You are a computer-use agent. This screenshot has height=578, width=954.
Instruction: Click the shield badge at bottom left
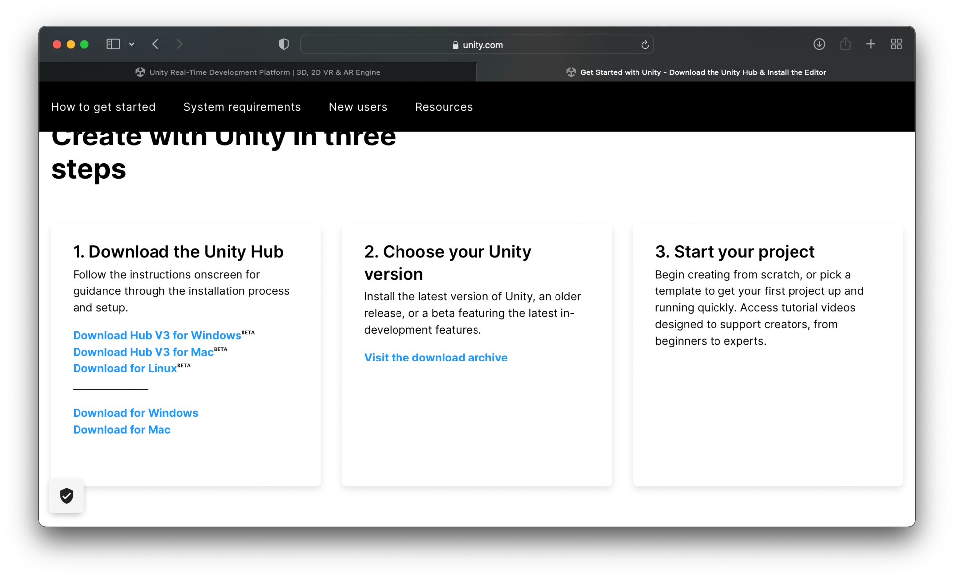pos(66,495)
